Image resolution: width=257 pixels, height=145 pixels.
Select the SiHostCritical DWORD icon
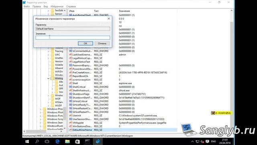coord(71,101)
